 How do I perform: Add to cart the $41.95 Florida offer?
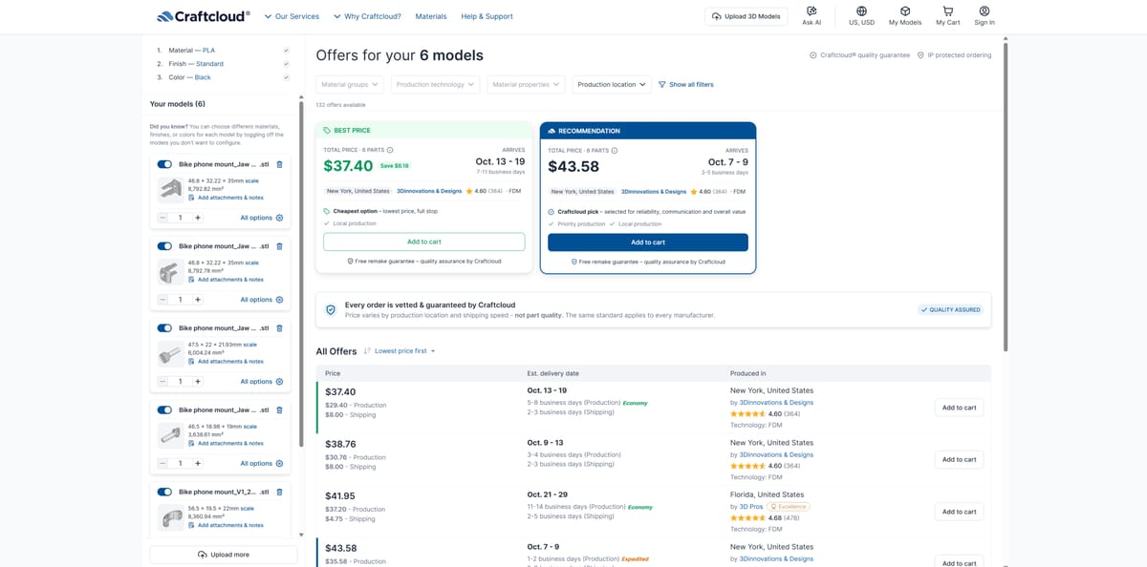[x=959, y=512]
